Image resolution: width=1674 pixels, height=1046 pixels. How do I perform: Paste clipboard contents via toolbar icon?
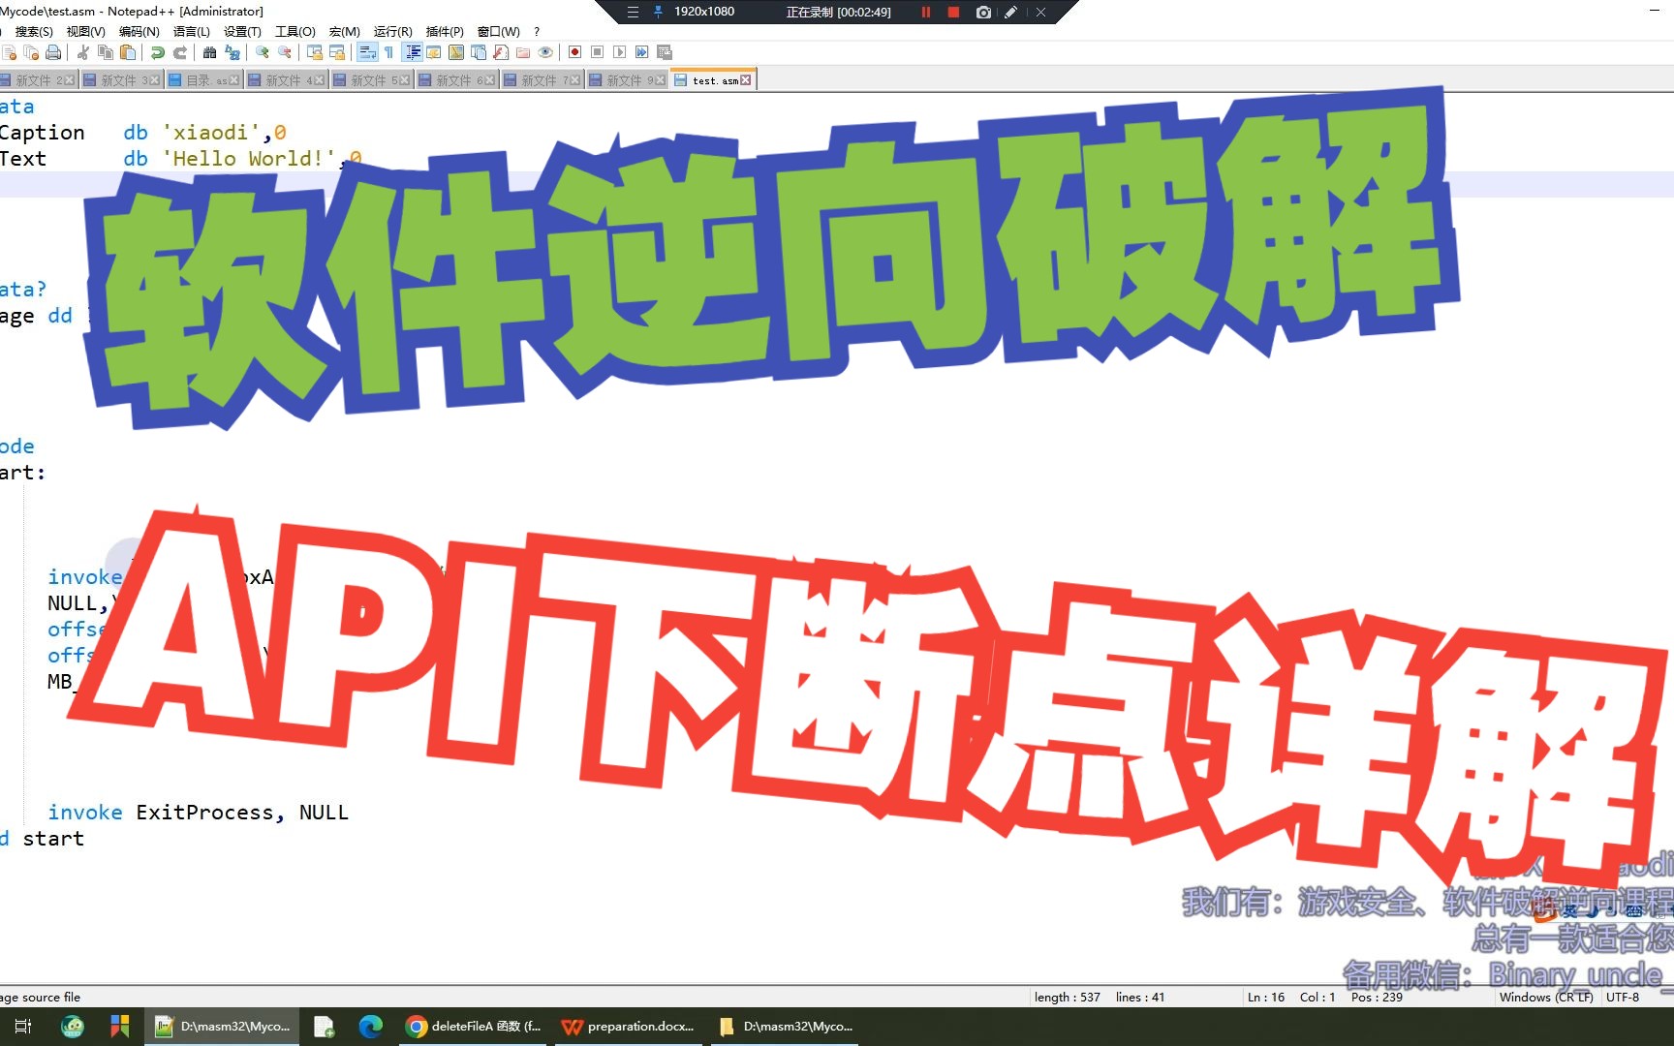pyautogui.click(x=126, y=52)
